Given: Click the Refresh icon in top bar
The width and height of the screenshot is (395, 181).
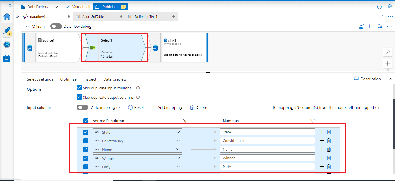Looking at the screenshot, I should (x=379, y=7).
